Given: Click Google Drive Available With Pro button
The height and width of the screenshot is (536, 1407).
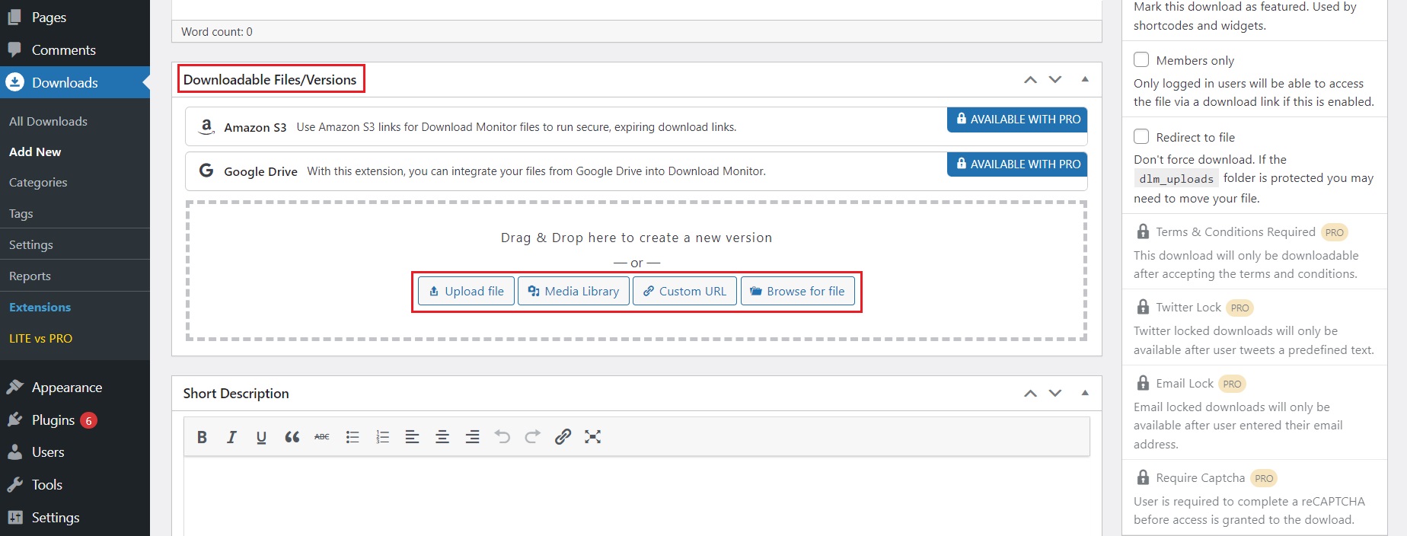Looking at the screenshot, I should click(1018, 164).
